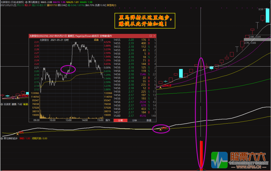Click the signal marker icon inside the lower magenta ellipse
The width and height of the screenshot is (271, 171).
point(160,129)
